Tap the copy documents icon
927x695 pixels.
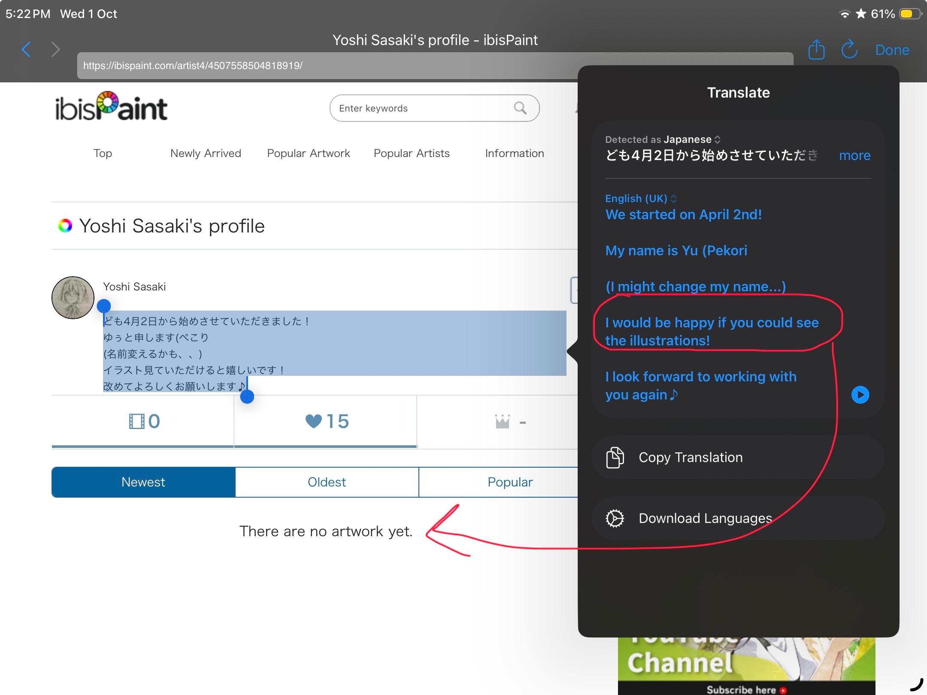[615, 457]
